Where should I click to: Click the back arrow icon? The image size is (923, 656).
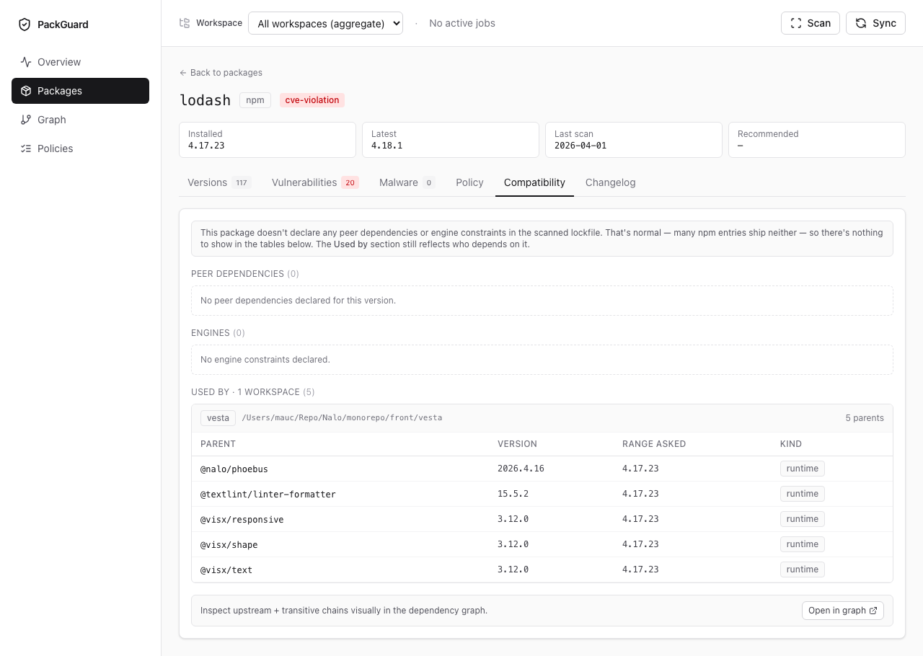tap(183, 73)
